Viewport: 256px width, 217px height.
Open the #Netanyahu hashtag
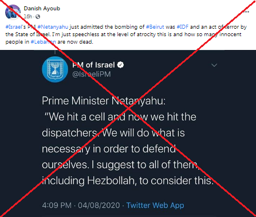[53, 27]
